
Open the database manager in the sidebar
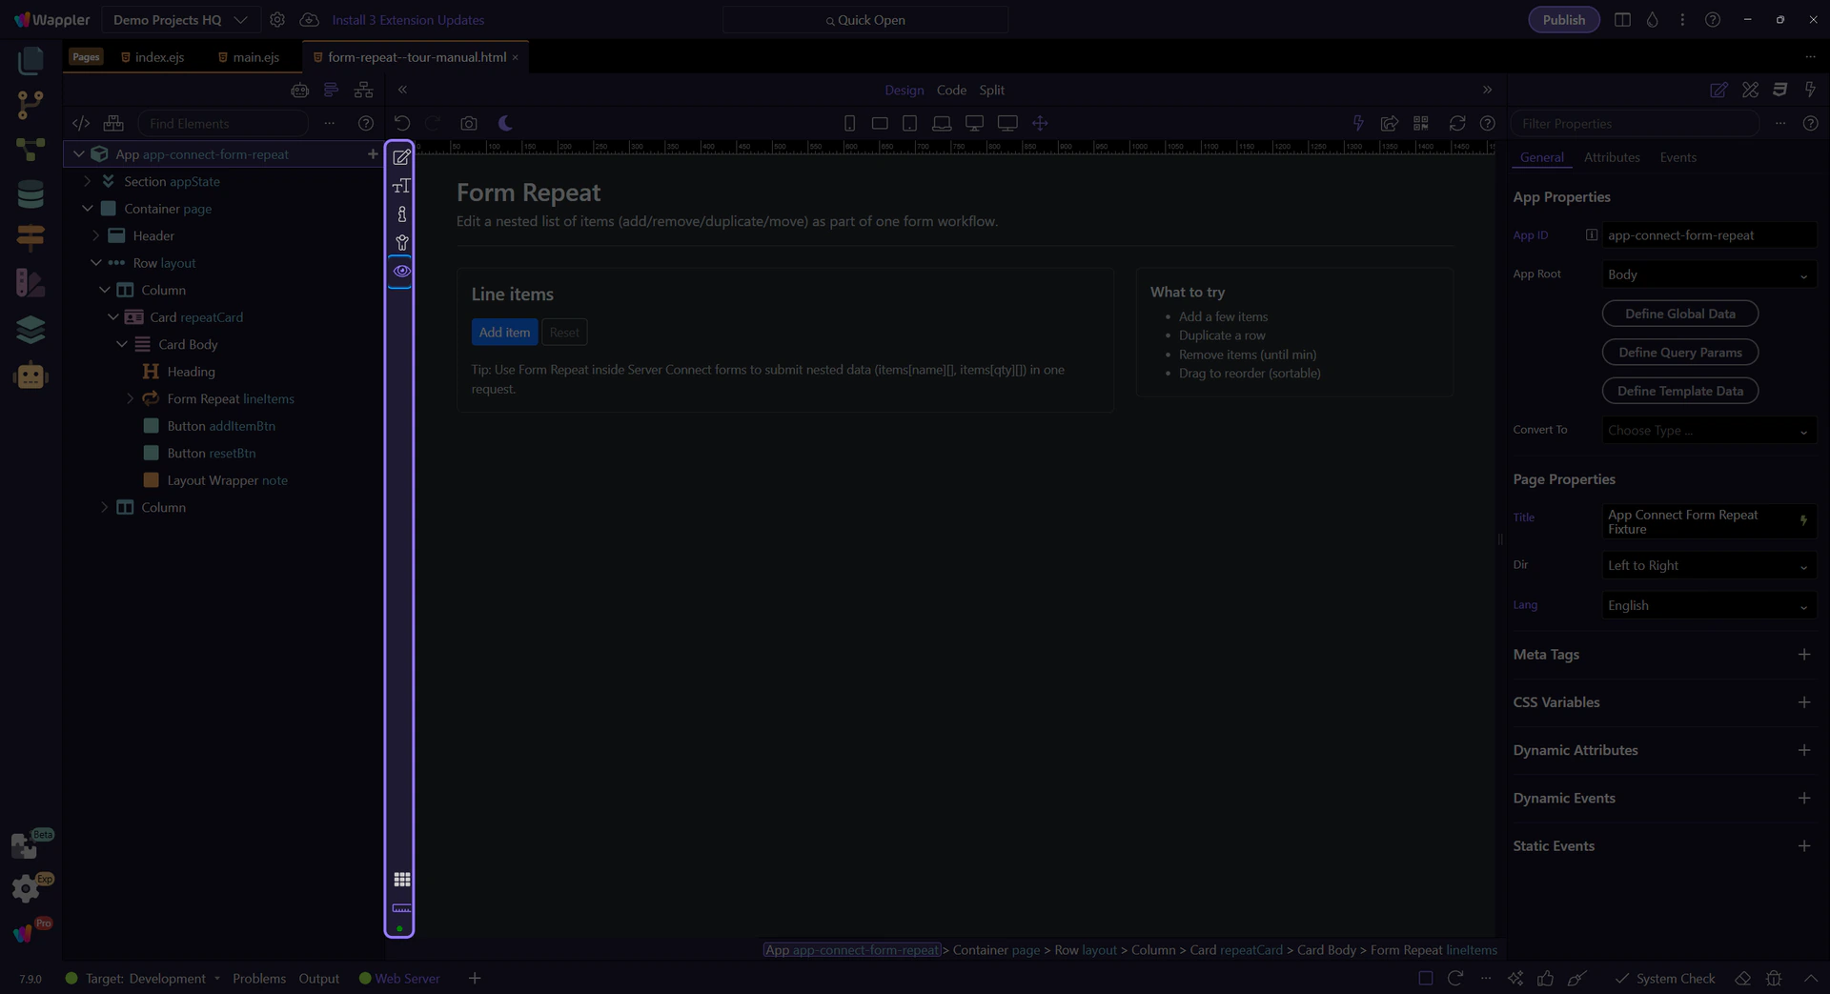point(30,194)
